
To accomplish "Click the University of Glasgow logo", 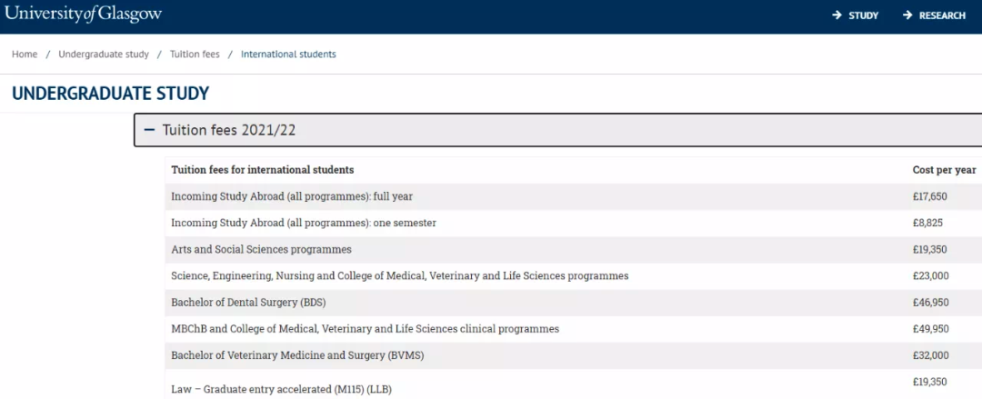I will click(x=83, y=14).
